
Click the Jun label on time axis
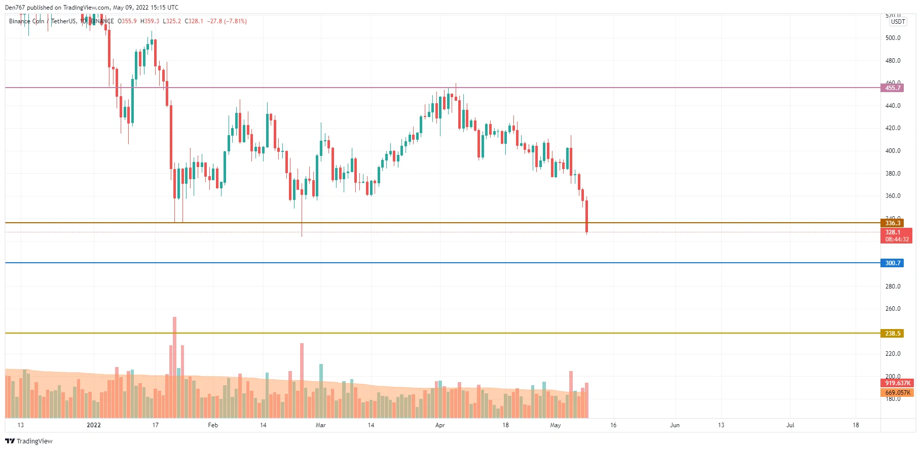tap(675, 425)
